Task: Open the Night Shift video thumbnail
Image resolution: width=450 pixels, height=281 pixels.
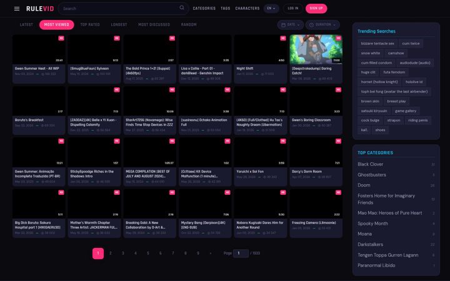Action: [261, 49]
